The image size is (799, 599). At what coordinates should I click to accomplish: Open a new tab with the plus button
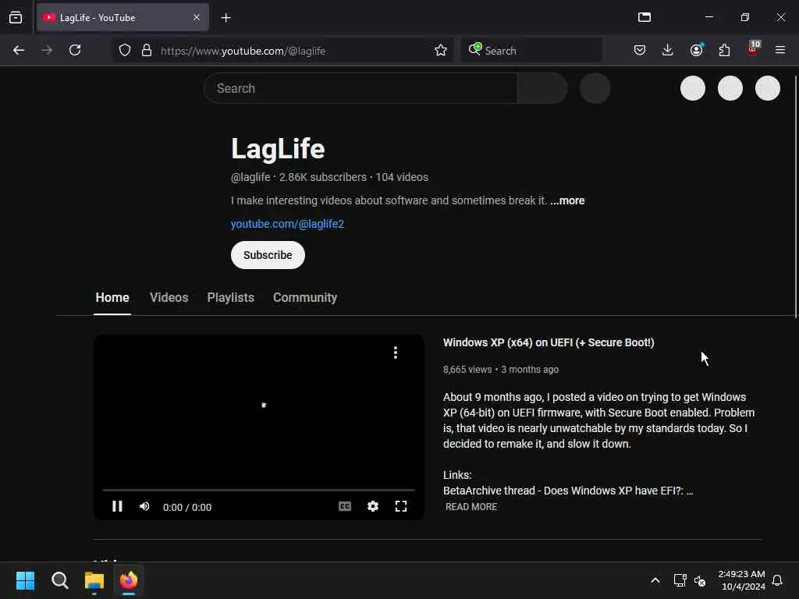[x=226, y=18]
